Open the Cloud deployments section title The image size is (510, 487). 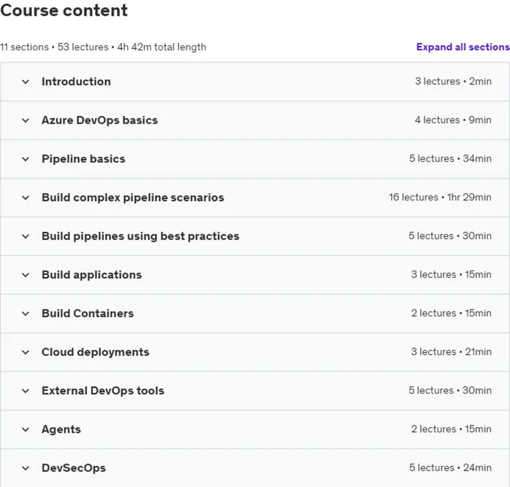click(95, 352)
